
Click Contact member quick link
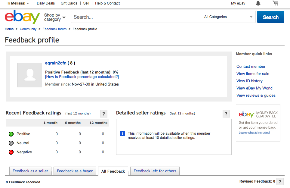[251, 66]
